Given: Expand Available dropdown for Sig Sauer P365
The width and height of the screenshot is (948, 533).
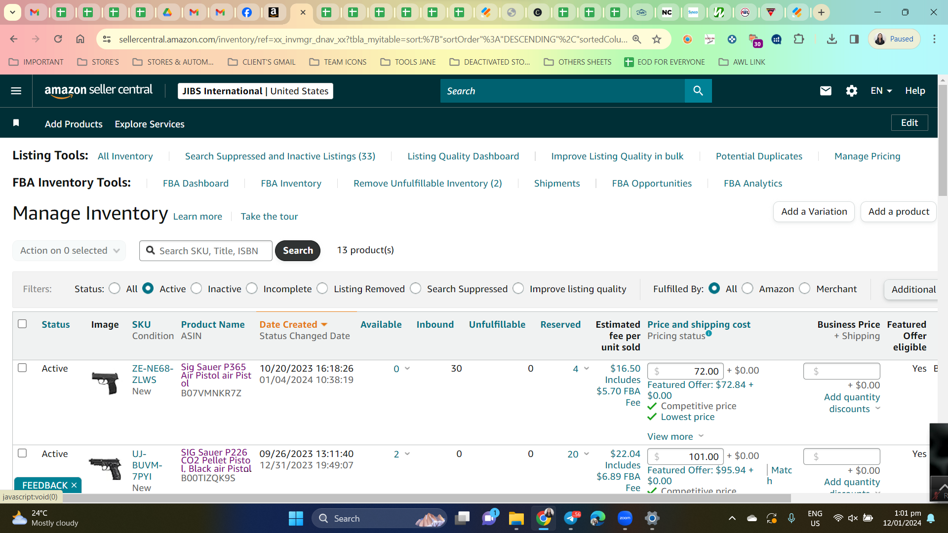Looking at the screenshot, I should pyautogui.click(x=407, y=369).
